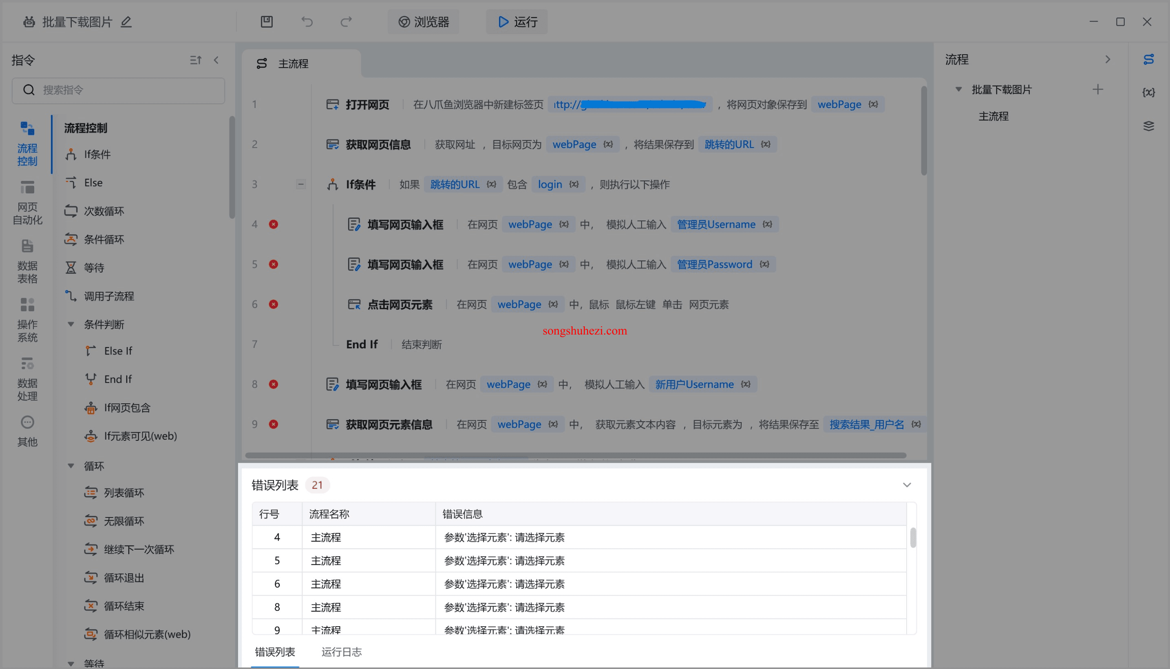Collapse the 循环 group
Viewport: 1170px width, 669px height.
pyautogui.click(x=71, y=466)
